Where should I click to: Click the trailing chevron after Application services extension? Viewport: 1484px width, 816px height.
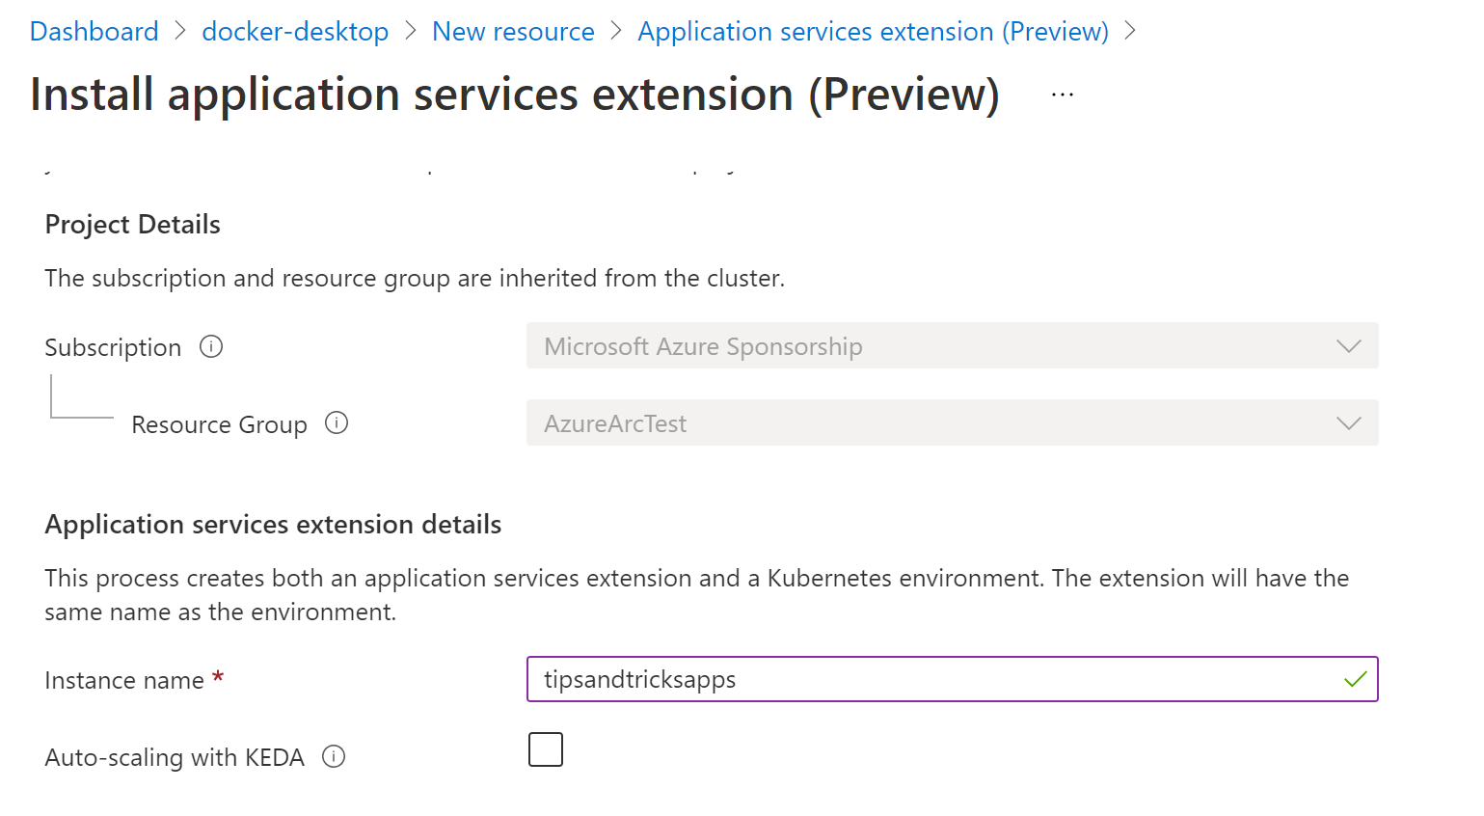(1130, 31)
